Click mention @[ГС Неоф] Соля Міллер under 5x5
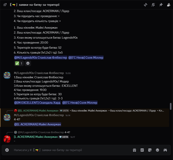173x160 pixels. [x=86, y=58]
